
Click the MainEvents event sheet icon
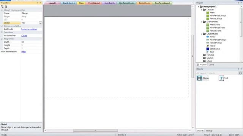click(208, 25)
